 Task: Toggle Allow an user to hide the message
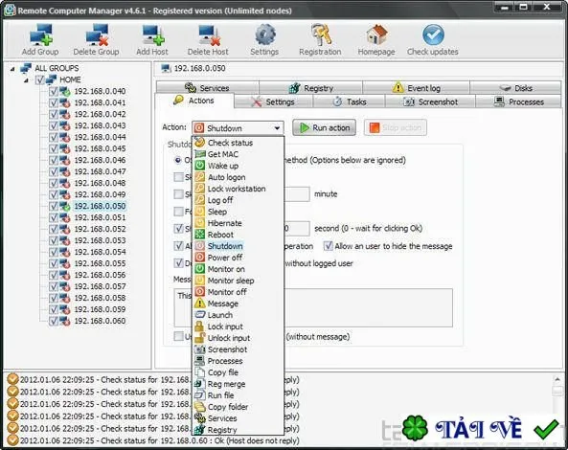click(329, 246)
